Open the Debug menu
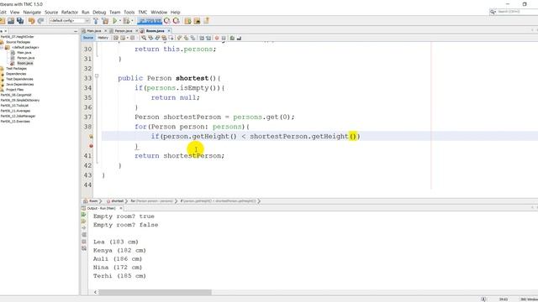Image resolution: width=538 pixels, height=302 pixels. (99, 12)
